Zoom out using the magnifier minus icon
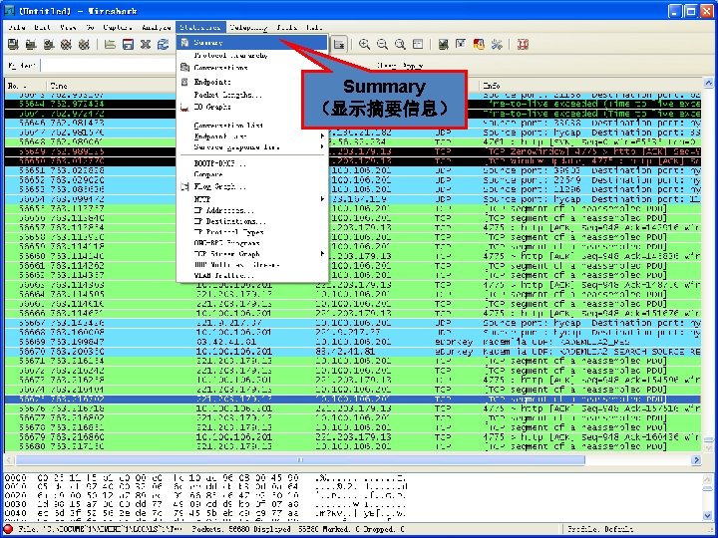 [x=382, y=45]
